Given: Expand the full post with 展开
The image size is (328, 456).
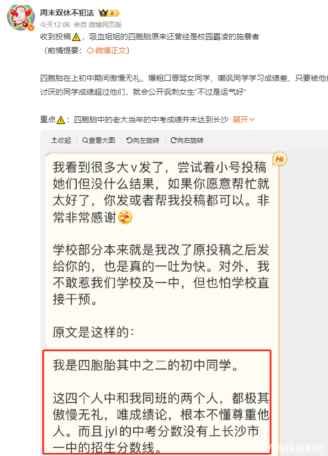Looking at the screenshot, I should (240, 120).
